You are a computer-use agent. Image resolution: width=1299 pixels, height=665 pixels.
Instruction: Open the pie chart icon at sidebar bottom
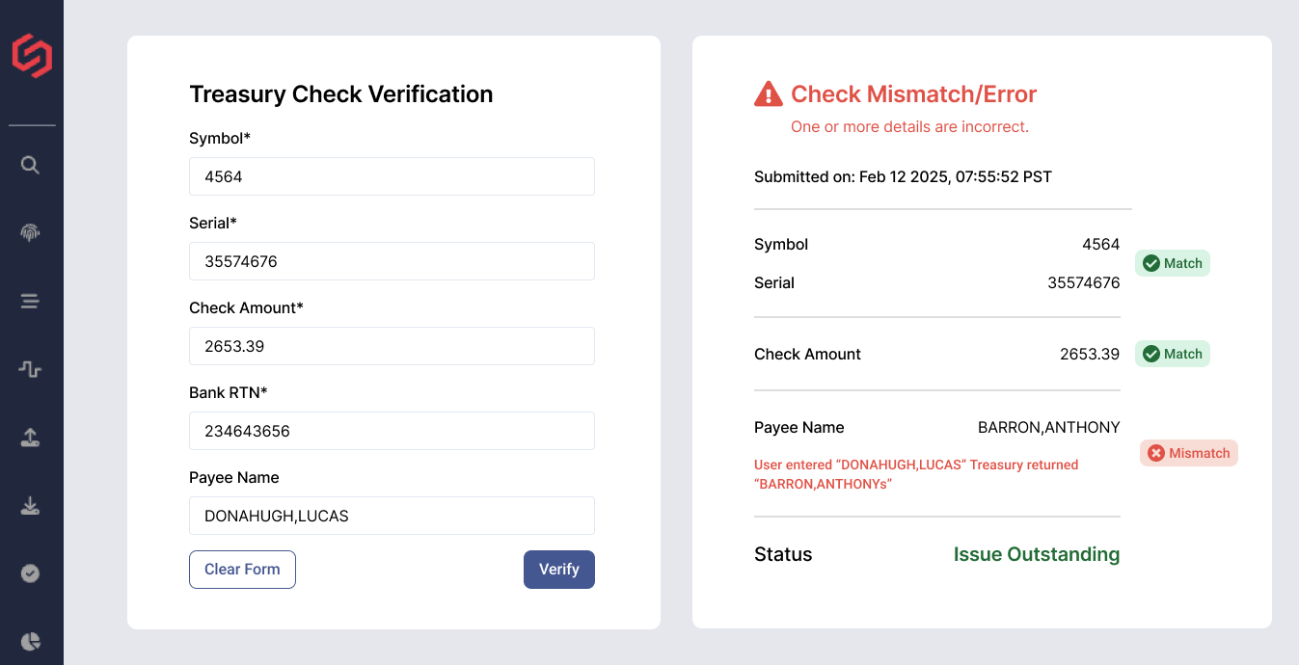click(x=30, y=640)
